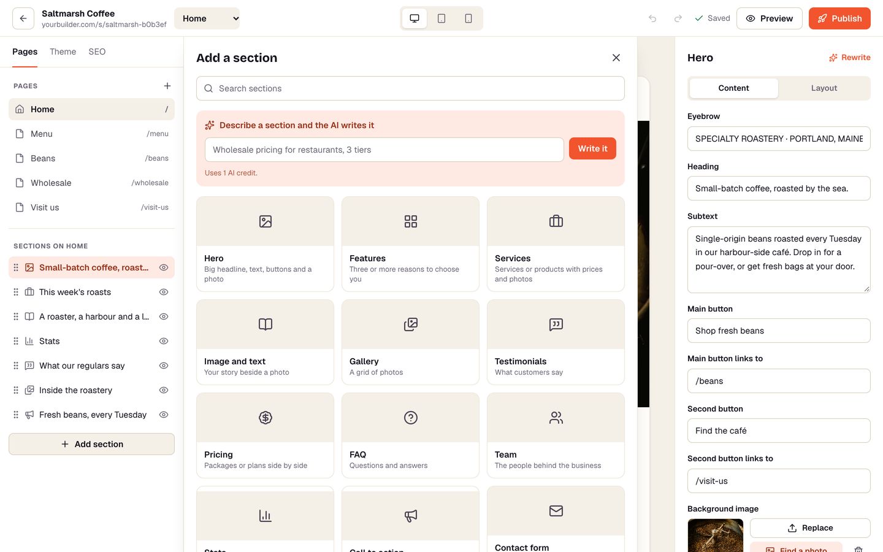
Task: Edit the Main button label field
Action: click(x=779, y=331)
